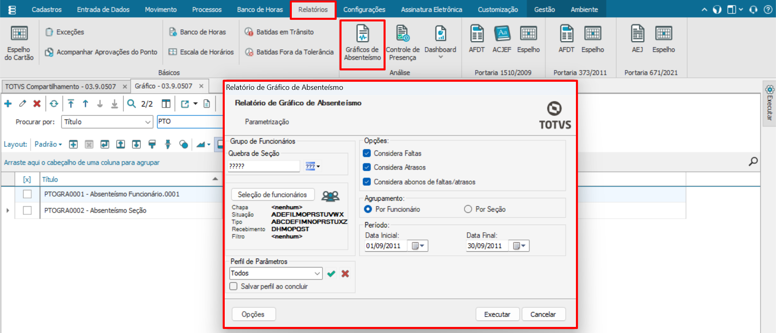Open Escala de Horários report
776x333 pixels.
[201, 52]
